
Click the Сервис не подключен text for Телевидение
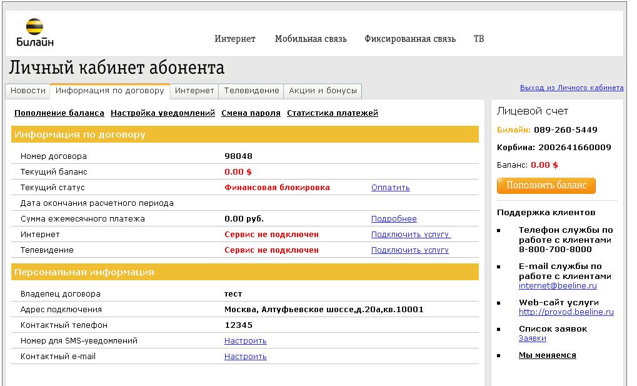[x=272, y=250]
